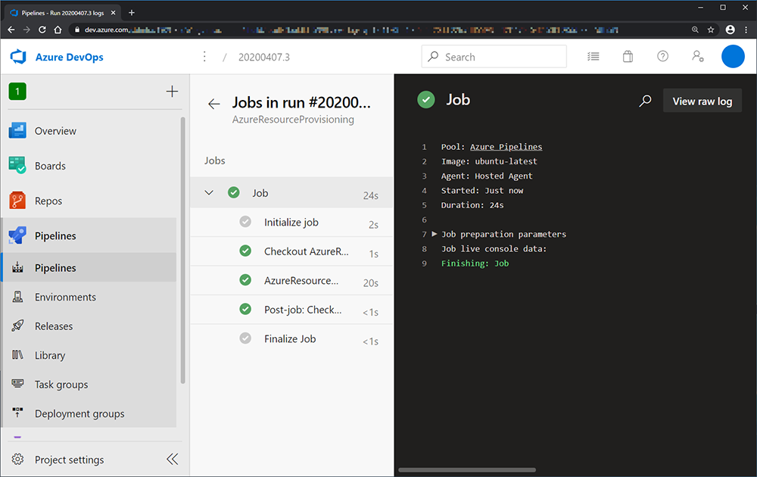Select the Environments menu item
The width and height of the screenshot is (757, 477).
(65, 297)
